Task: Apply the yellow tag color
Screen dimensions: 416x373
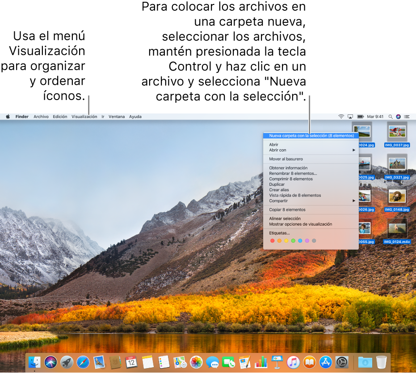Action: click(x=286, y=241)
